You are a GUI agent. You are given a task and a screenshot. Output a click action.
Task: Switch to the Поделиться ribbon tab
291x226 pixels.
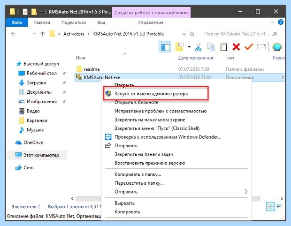tap(74, 23)
